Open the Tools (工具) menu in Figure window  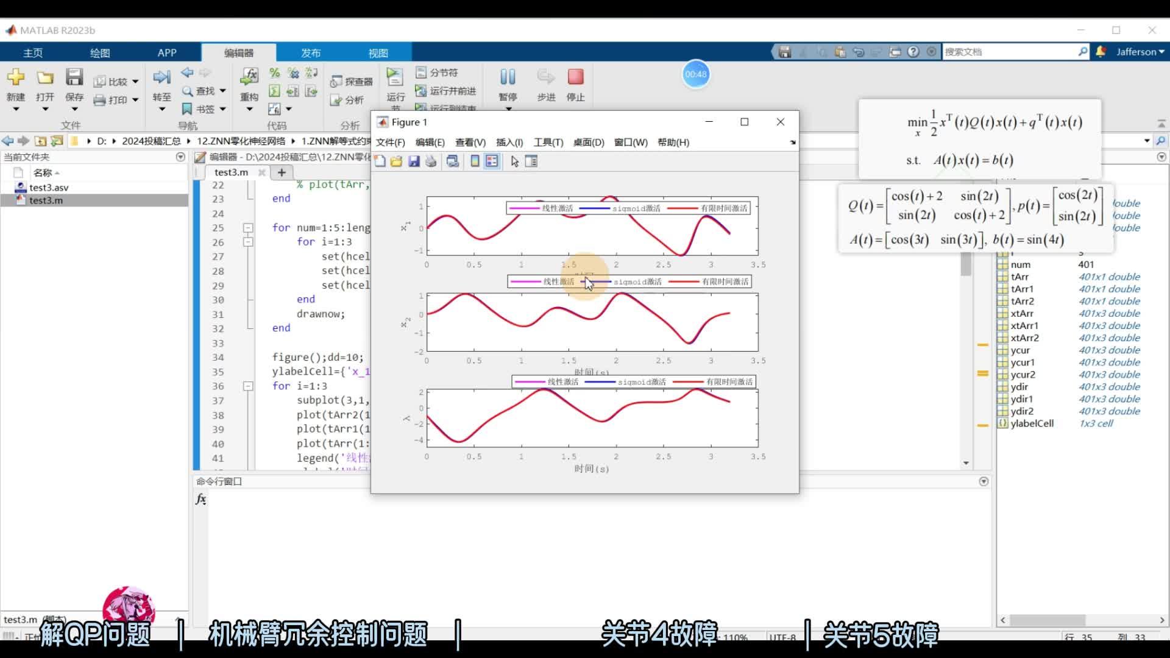pos(548,142)
